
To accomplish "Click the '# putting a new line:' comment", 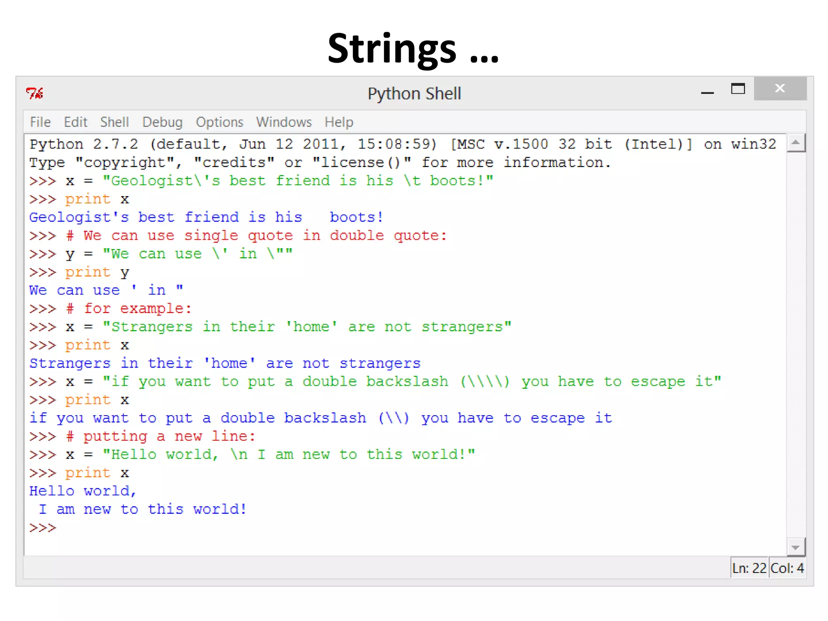I will click(161, 437).
